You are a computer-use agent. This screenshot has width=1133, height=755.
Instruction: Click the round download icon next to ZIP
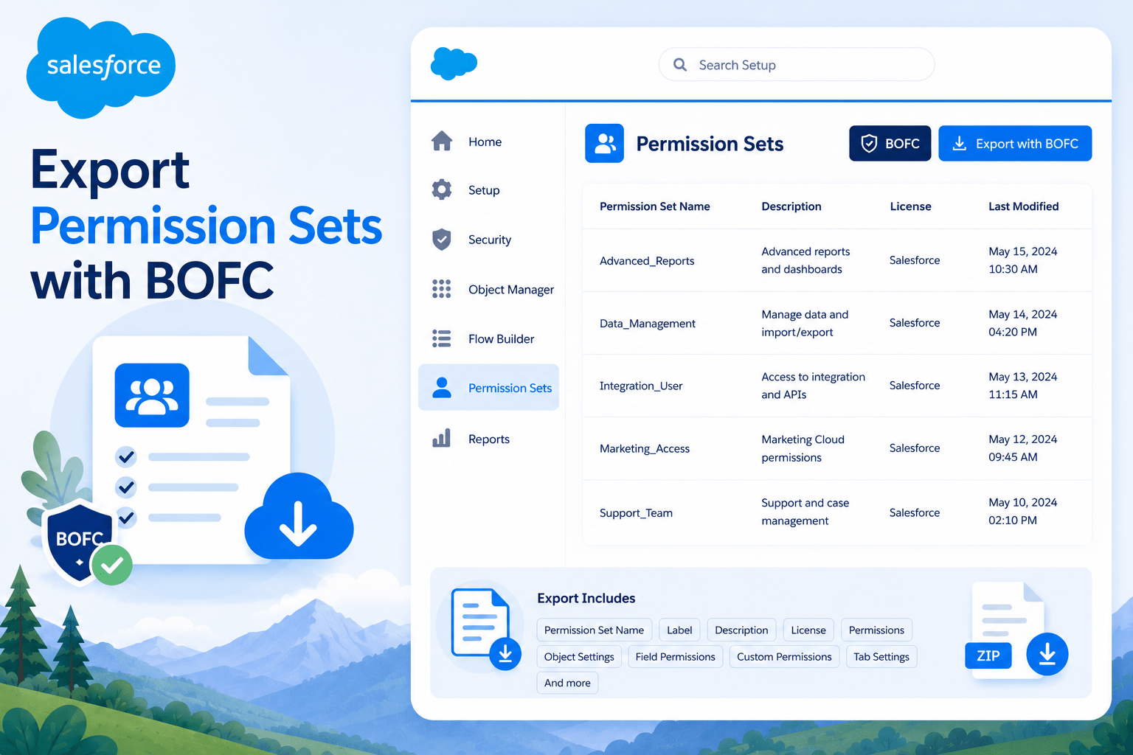[1047, 654]
